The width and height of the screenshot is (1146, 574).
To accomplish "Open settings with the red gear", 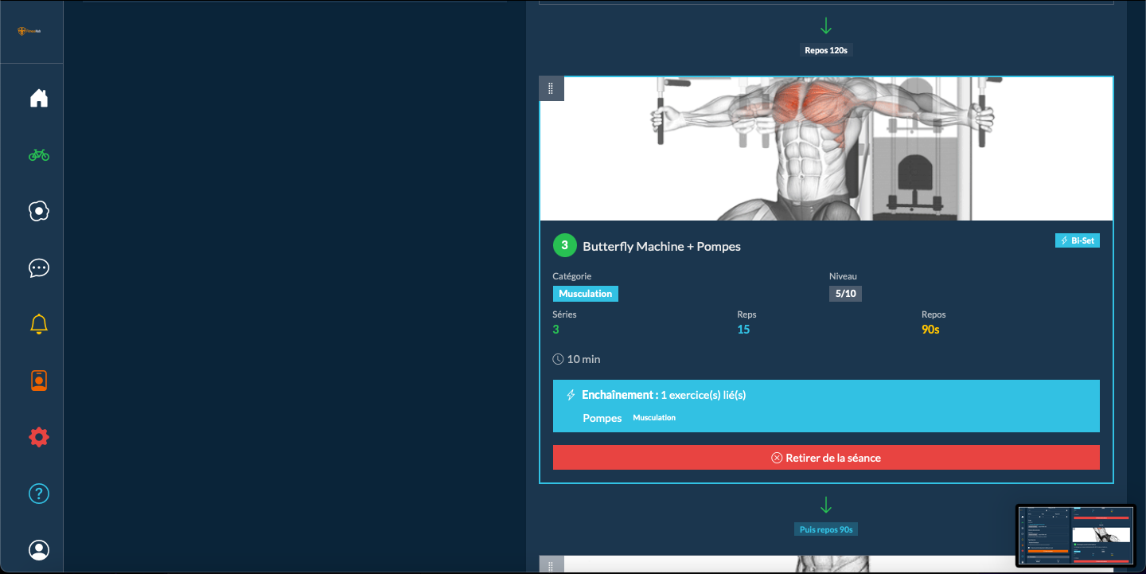I will tap(39, 437).
